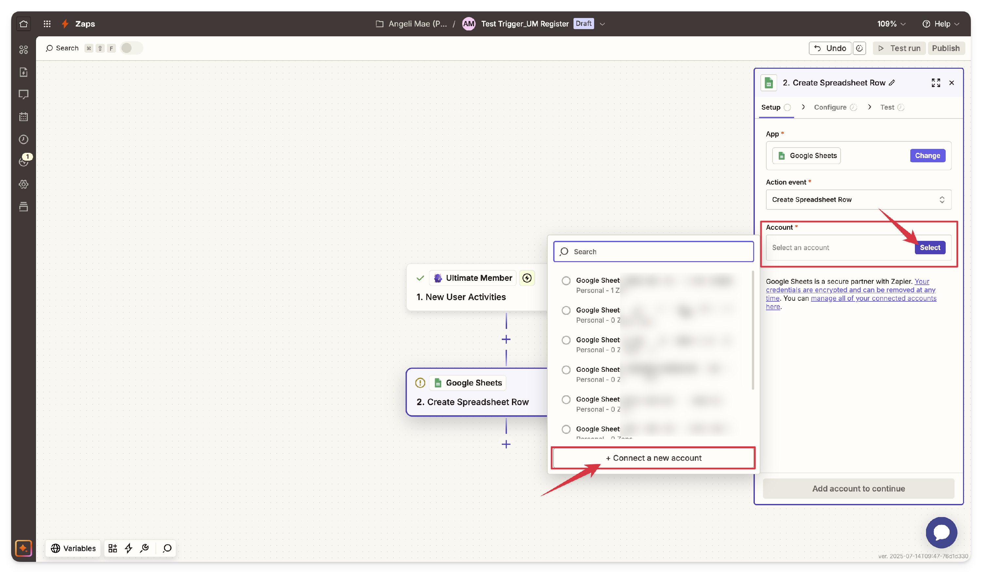Open the credentials are encrypted link

[x=850, y=290]
